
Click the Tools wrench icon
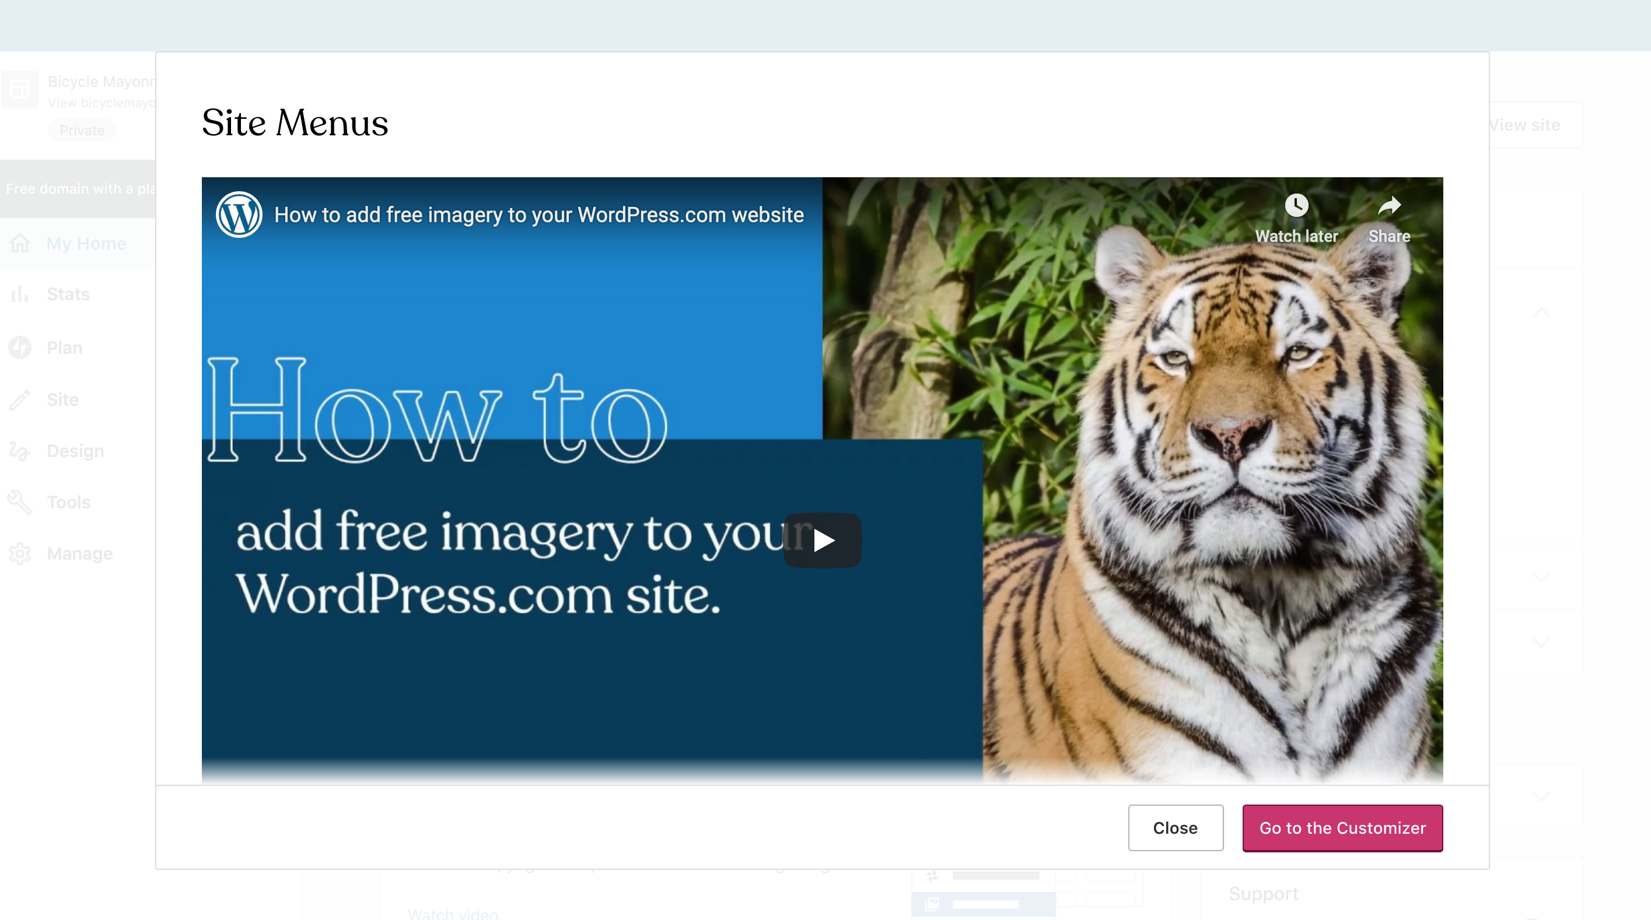(x=20, y=503)
